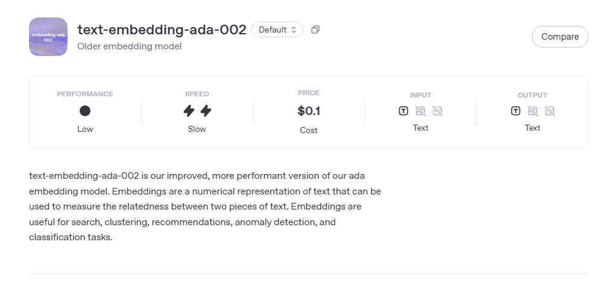Click the "Older embedding model" subtitle
Screen dimensions: 611x286
129,46
